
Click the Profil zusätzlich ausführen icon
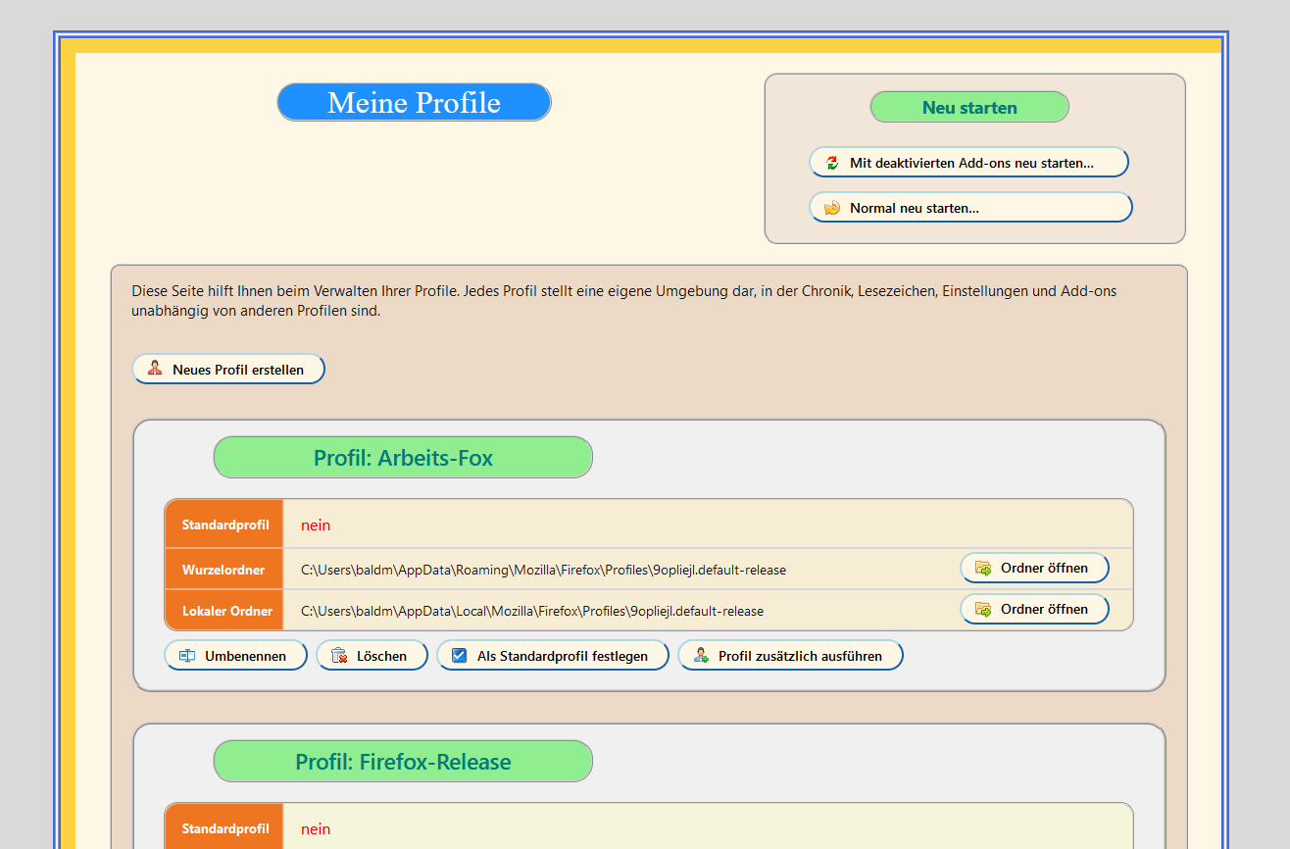(x=701, y=656)
